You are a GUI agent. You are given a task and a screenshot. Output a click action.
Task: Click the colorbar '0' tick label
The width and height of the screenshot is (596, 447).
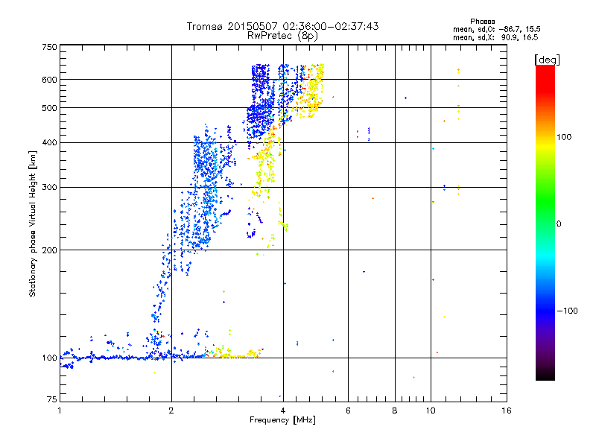point(559,223)
